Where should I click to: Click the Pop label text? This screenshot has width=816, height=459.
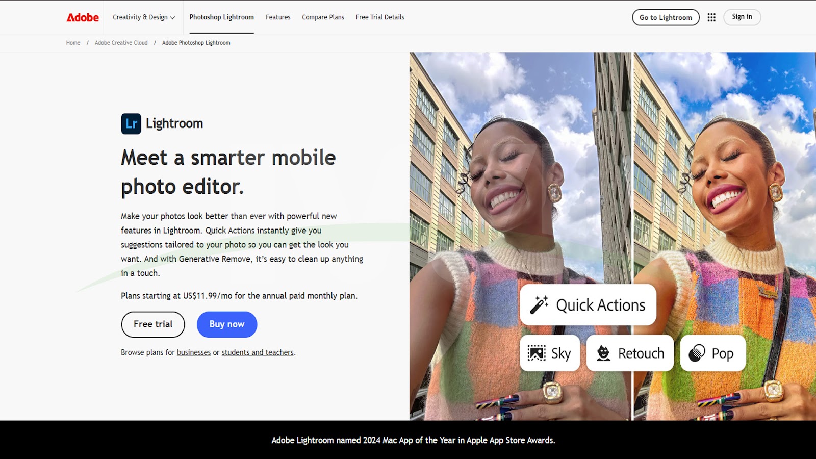point(723,353)
